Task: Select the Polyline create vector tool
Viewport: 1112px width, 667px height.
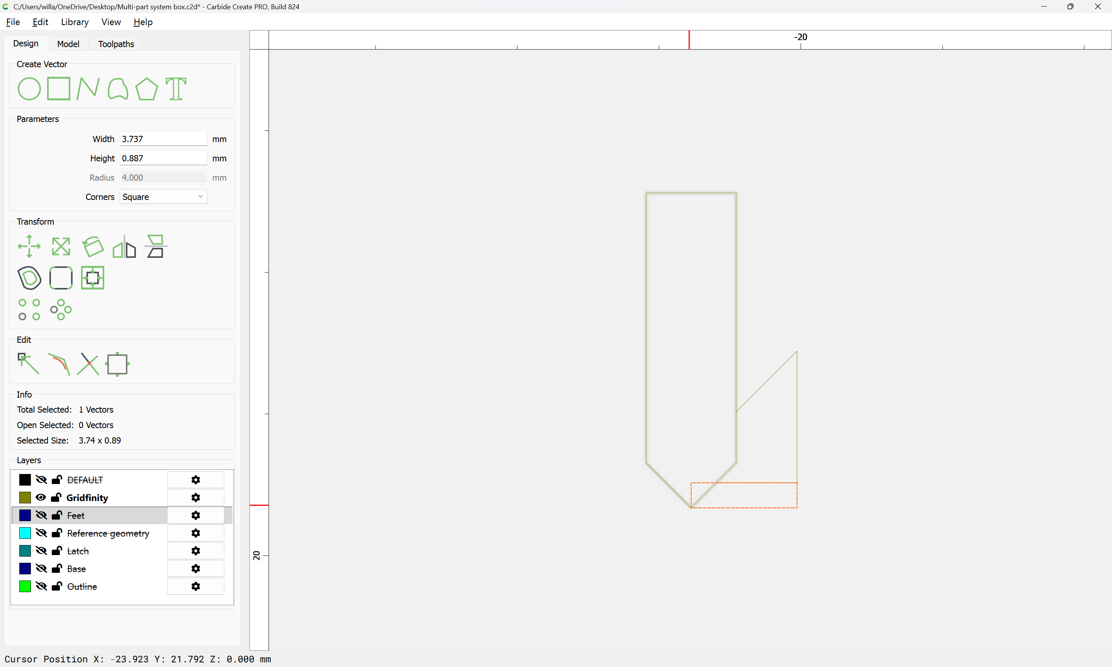Action: (x=88, y=88)
